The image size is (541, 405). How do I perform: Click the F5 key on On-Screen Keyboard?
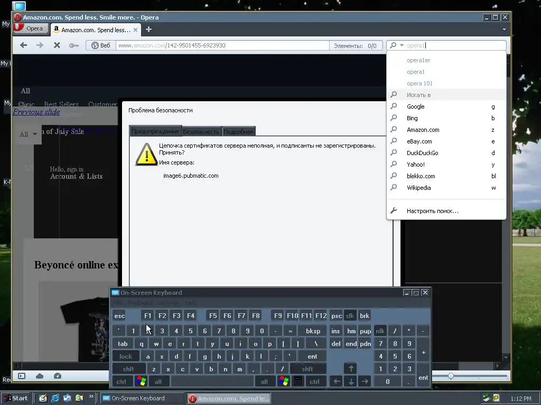click(x=213, y=316)
